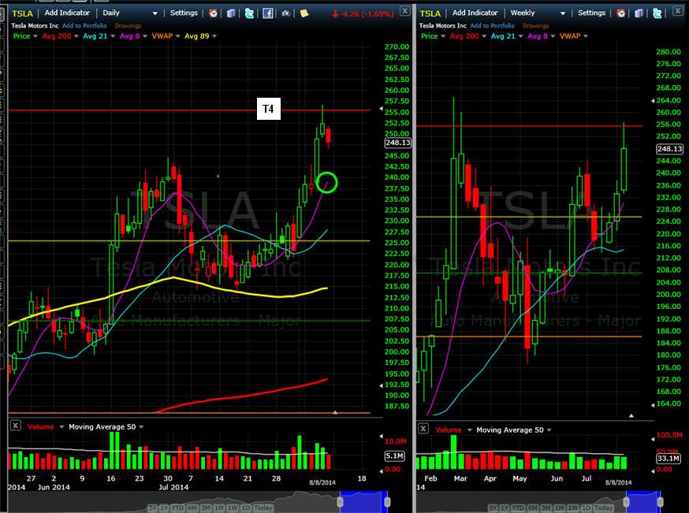Screen dimensions: 689x513
Task: Close the Daily chart panel with X
Action: (x=404, y=10)
